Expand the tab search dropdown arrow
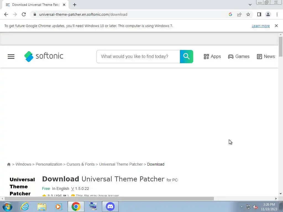The image size is (283, 212). [250, 5]
